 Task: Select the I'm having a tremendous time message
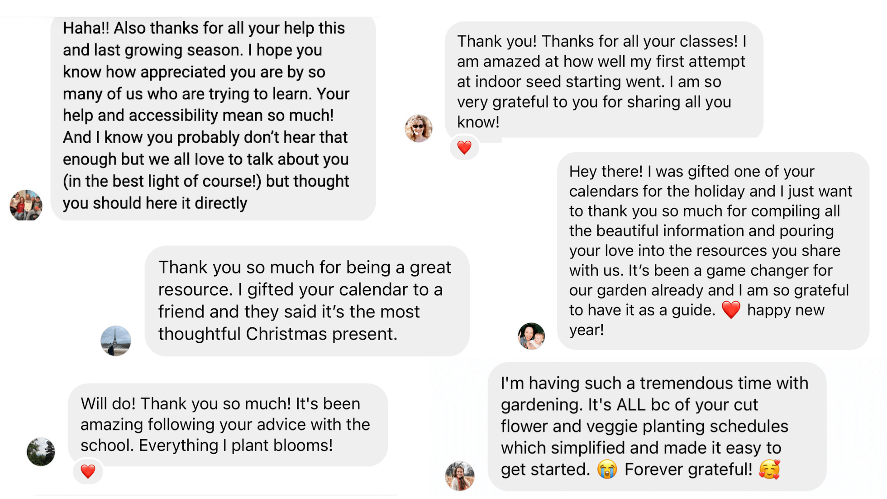pyautogui.click(x=656, y=426)
